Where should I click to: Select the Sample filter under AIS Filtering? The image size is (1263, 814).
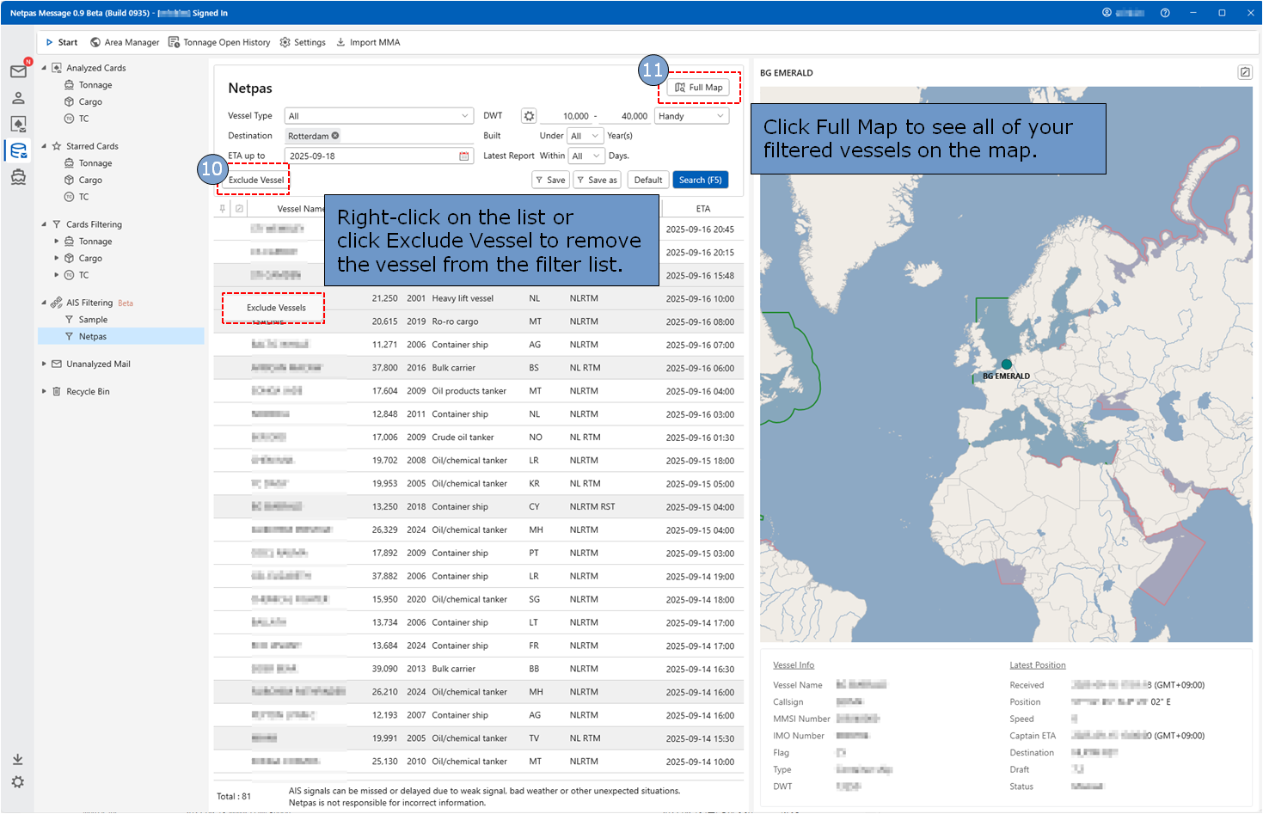(x=93, y=320)
